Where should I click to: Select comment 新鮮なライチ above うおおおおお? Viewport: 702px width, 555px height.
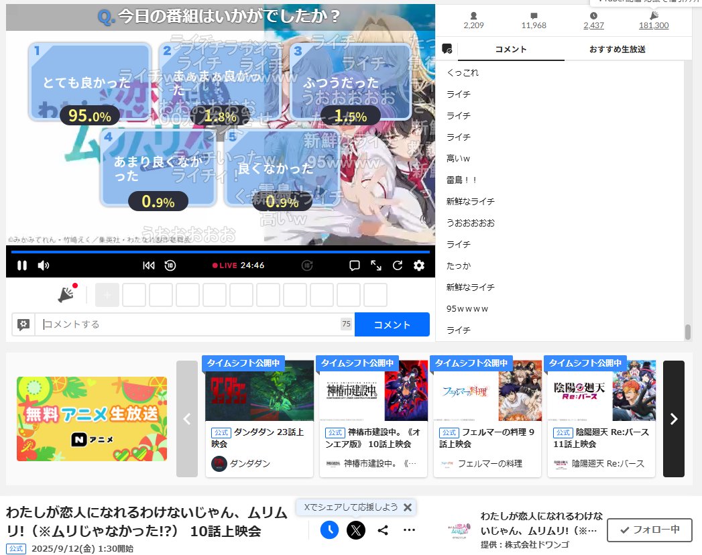coord(470,201)
